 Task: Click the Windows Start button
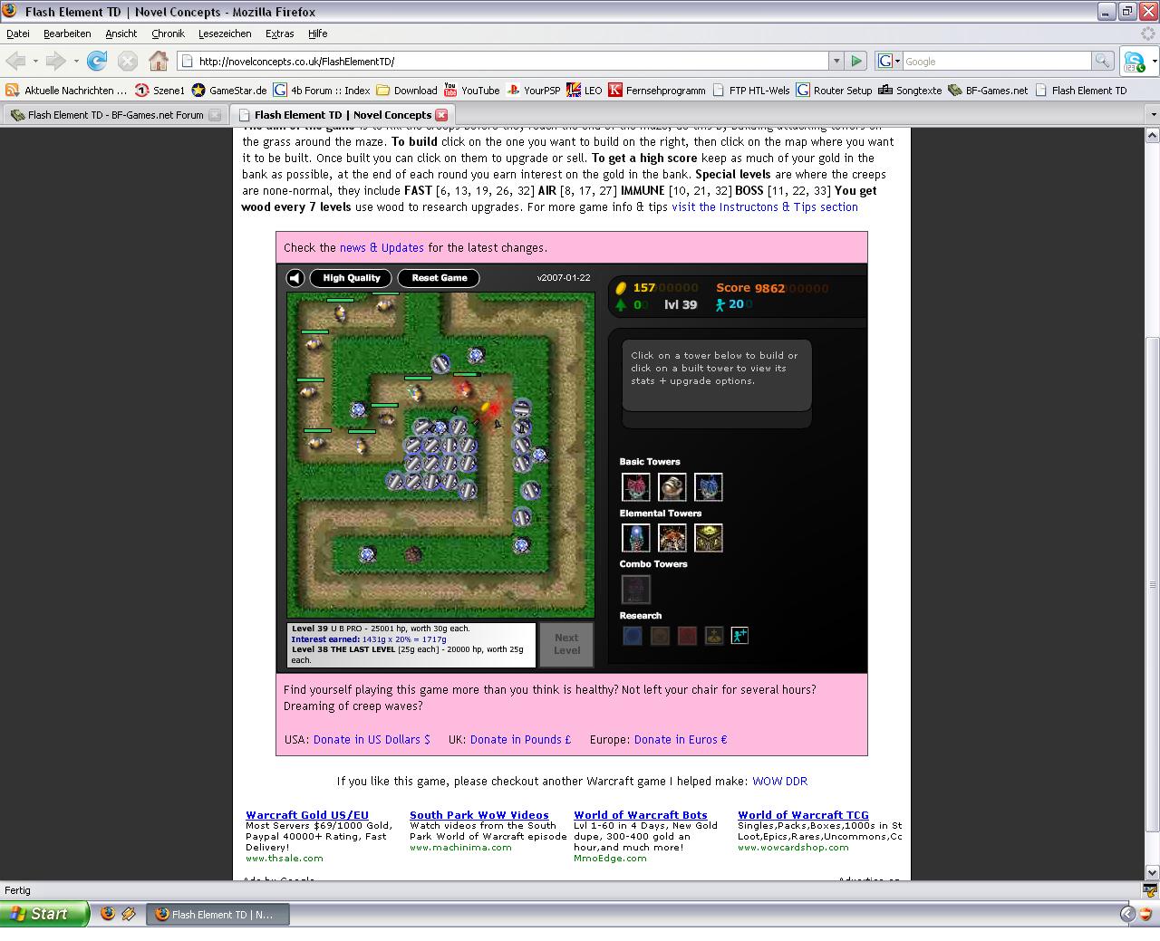click(44, 914)
